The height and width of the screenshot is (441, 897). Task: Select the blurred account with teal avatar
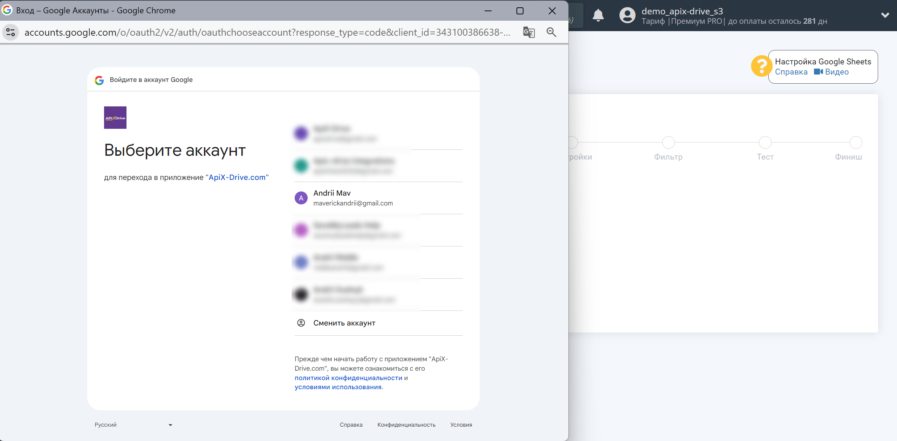pyautogui.click(x=378, y=166)
